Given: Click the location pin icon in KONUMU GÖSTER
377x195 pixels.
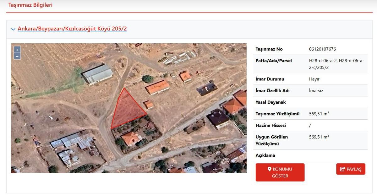Looking at the screenshot, I should coord(269,169).
